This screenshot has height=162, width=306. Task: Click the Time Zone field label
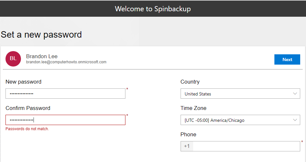[193, 108]
